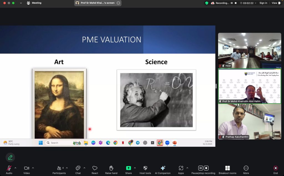The width and height of the screenshot is (284, 176).
Task: Click the Sign in link
Action: (x=263, y=3)
